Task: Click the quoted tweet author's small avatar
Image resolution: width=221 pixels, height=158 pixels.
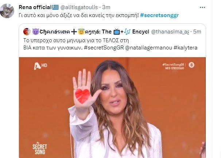Action: tap(27, 32)
